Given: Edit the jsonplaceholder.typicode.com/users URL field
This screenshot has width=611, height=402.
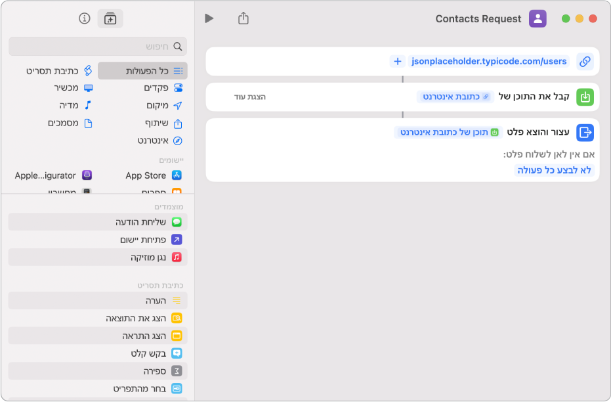Looking at the screenshot, I should pos(489,61).
